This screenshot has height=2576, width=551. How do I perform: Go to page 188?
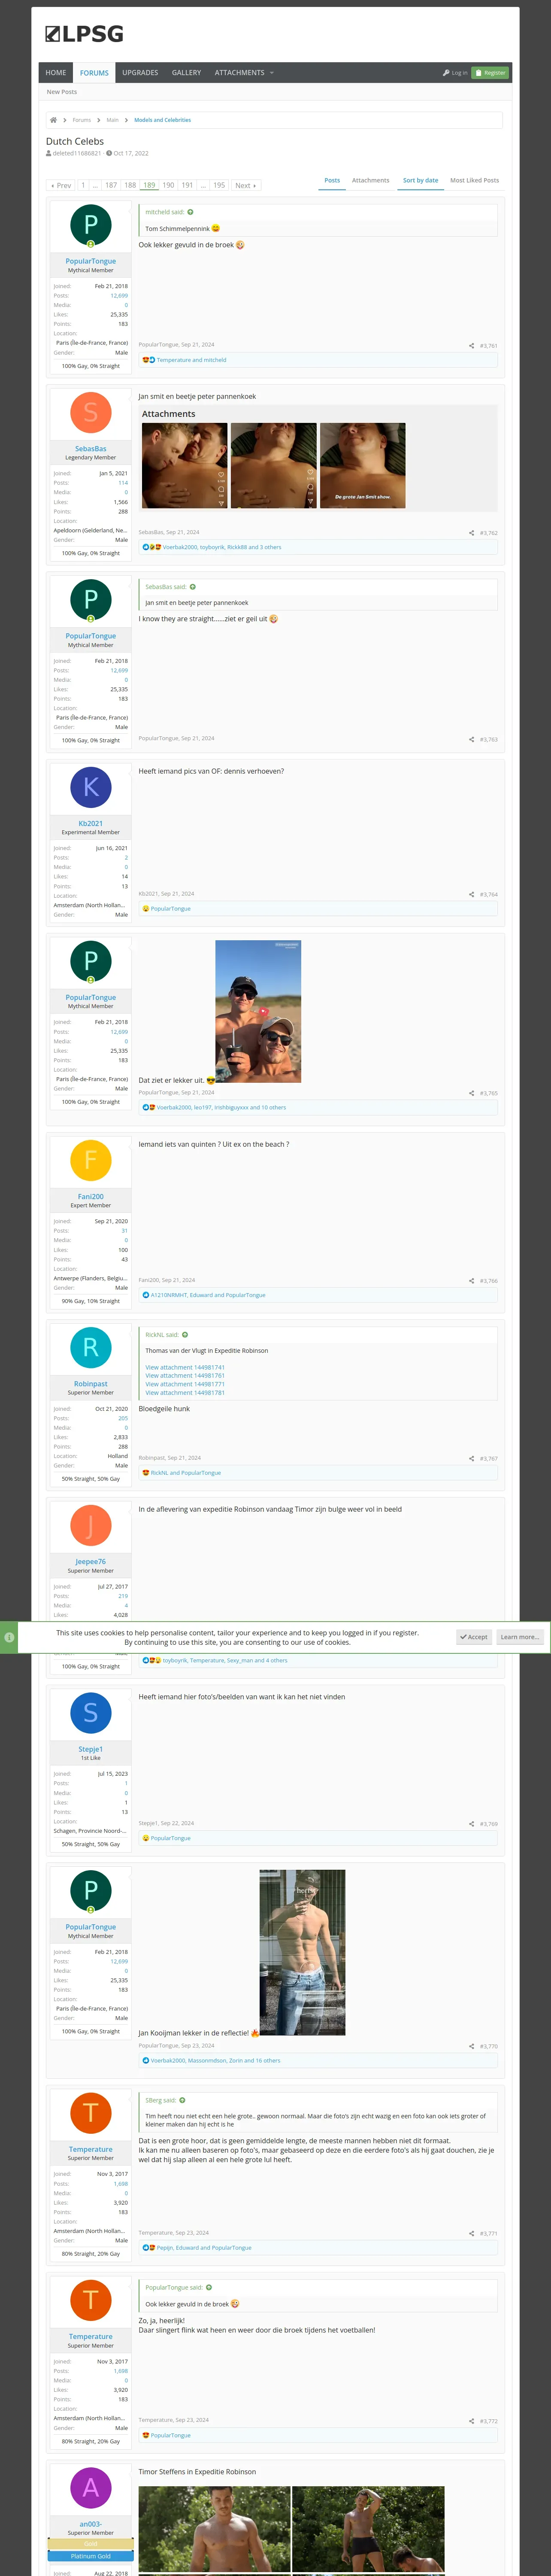pos(130,185)
